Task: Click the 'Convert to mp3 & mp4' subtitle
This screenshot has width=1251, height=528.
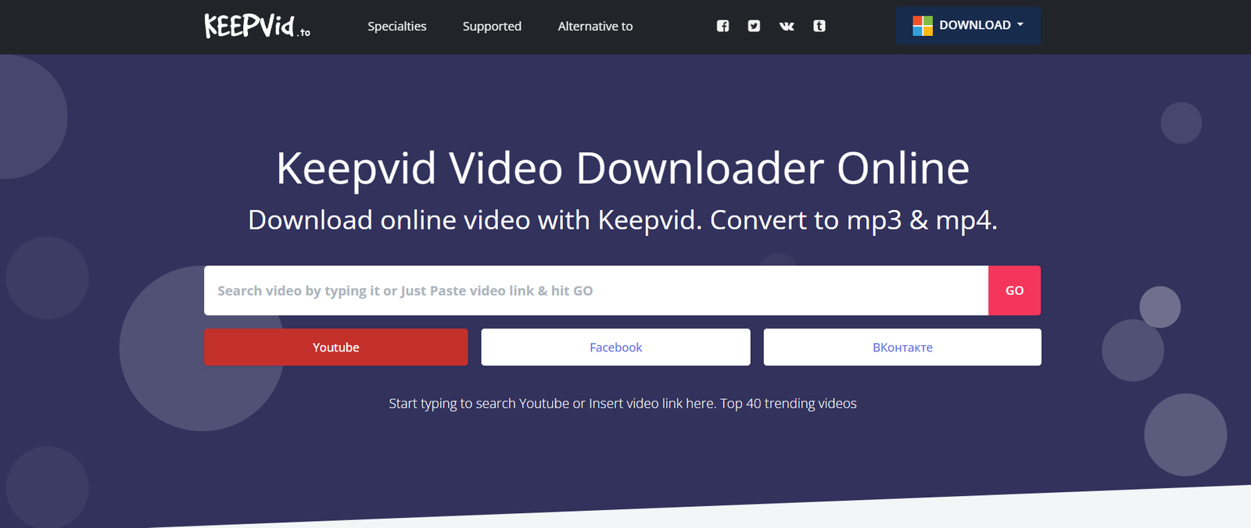Action: (854, 220)
